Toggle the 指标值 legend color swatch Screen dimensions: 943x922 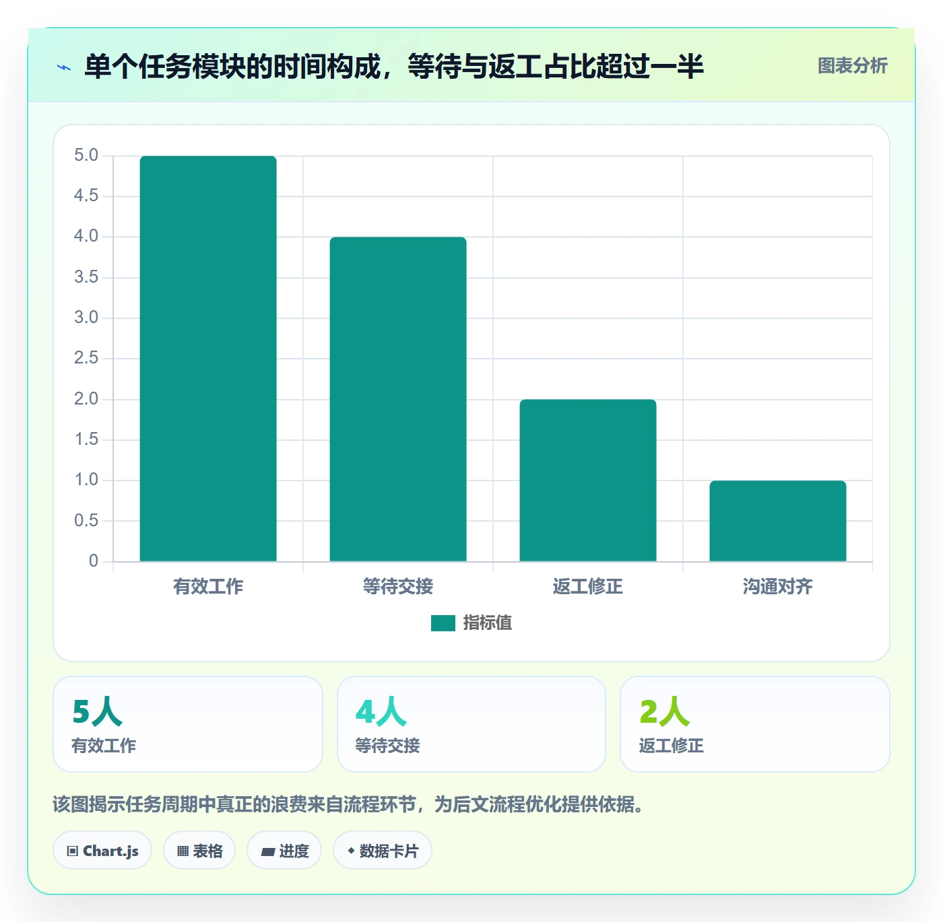tap(443, 623)
